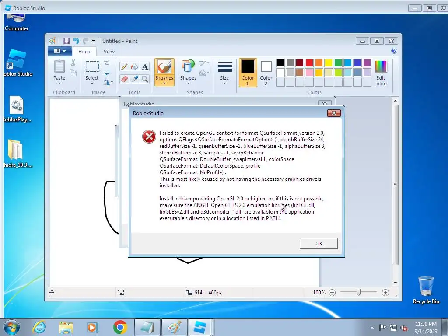Click the Brushes tool icon
Image resolution: width=448 pixels, height=336 pixels.
164,66
